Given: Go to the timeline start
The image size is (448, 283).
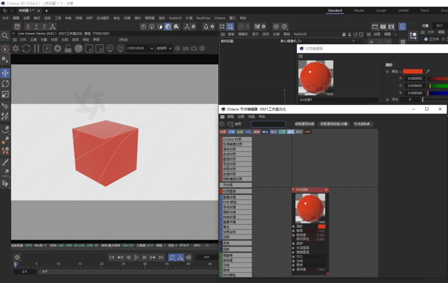Looking at the screenshot, I should point(112,257).
